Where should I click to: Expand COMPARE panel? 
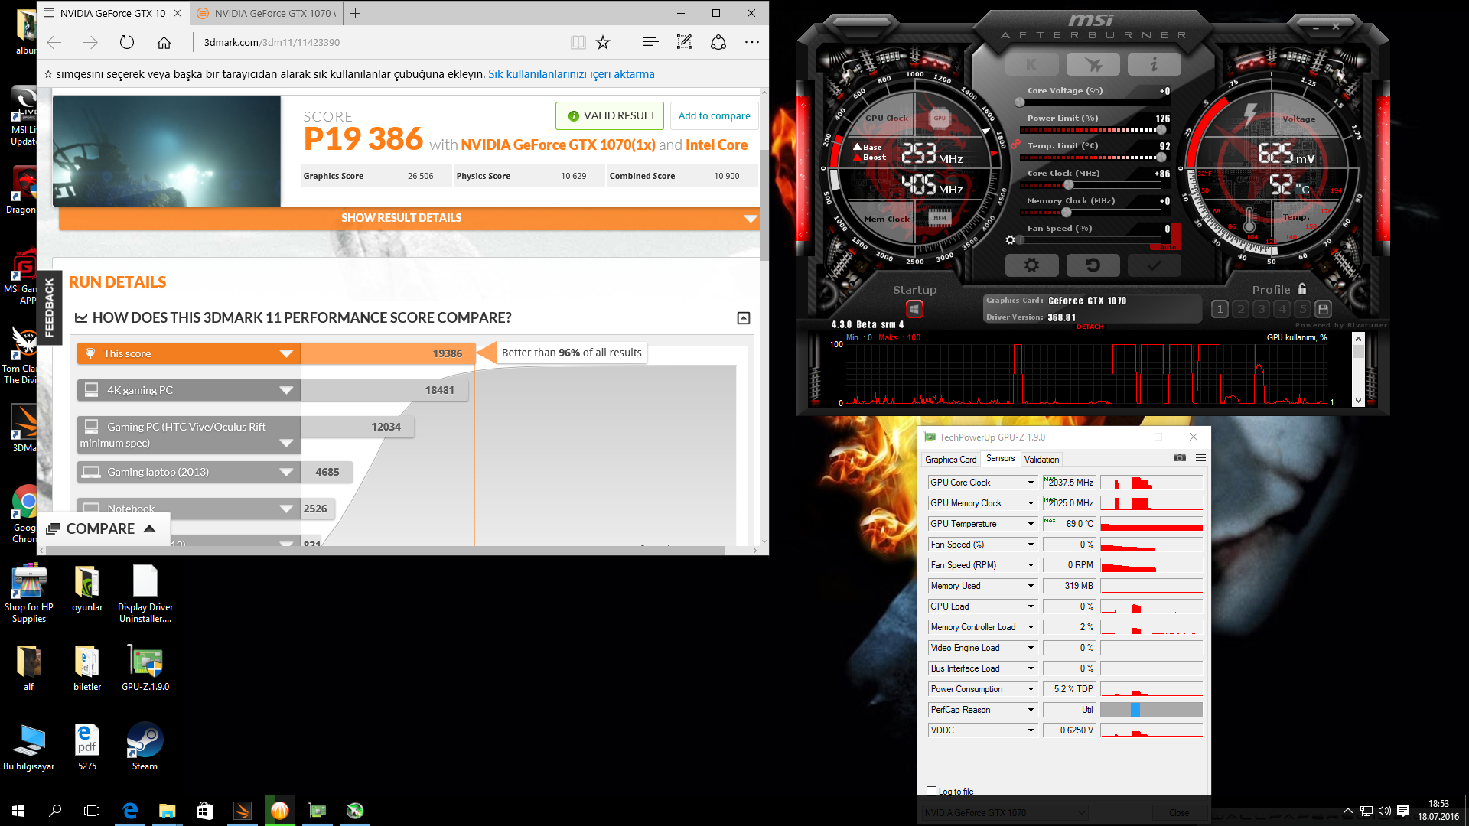(x=103, y=528)
